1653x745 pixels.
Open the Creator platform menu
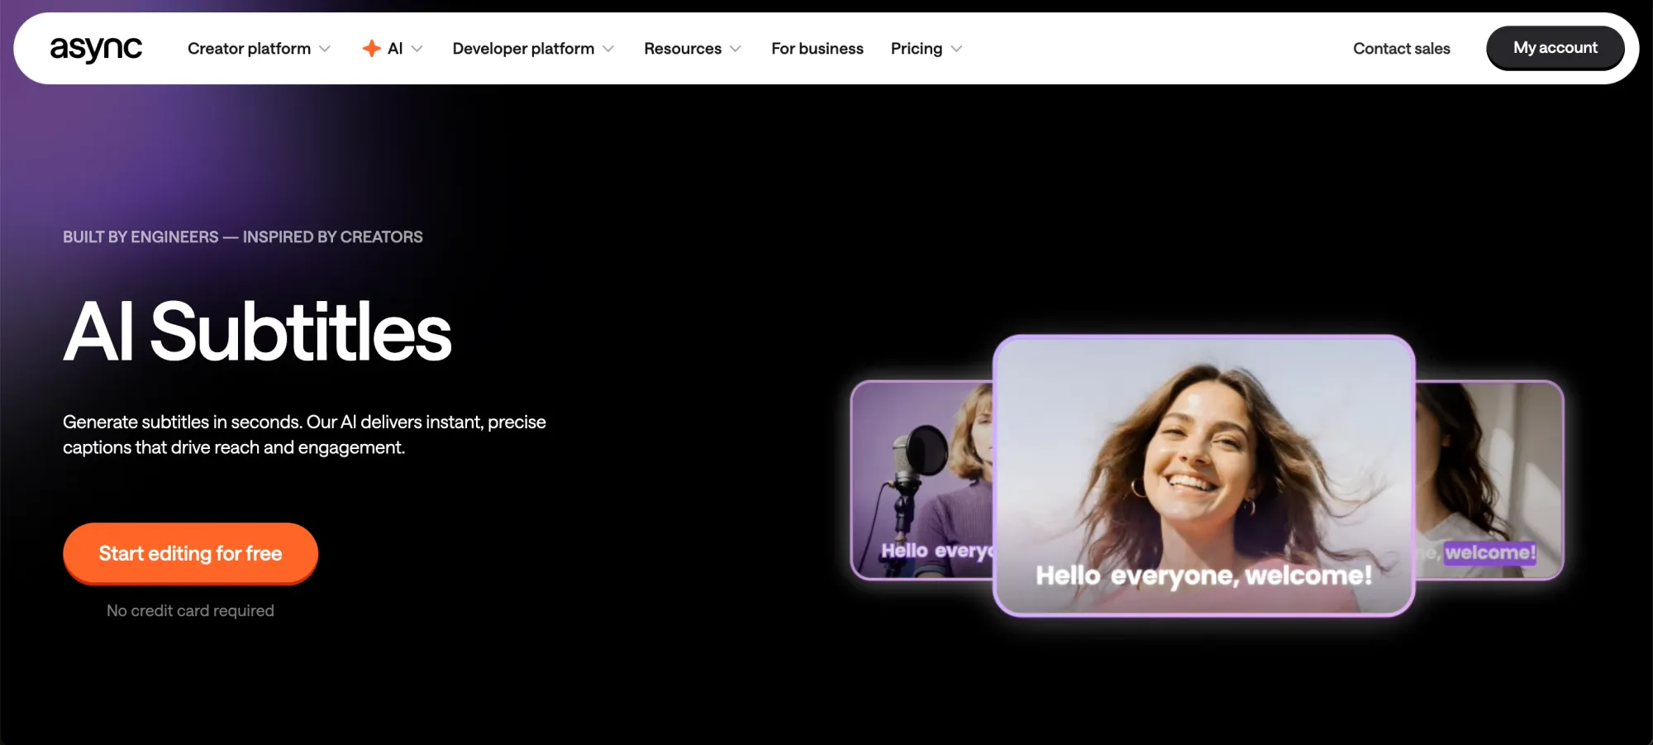249,49
